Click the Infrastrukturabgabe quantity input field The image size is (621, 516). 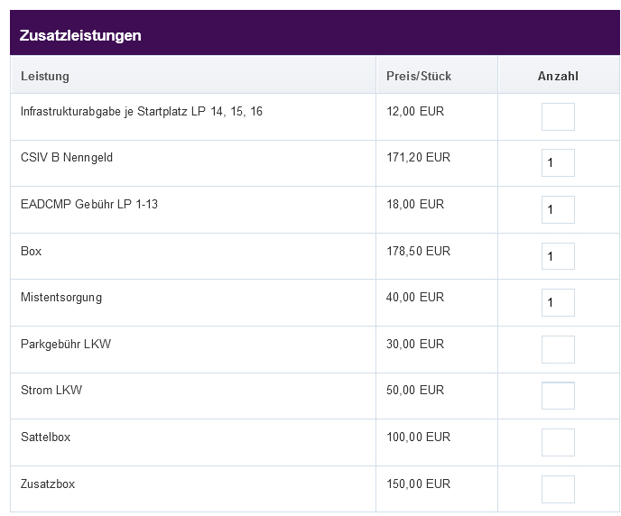[x=558, y=116]
